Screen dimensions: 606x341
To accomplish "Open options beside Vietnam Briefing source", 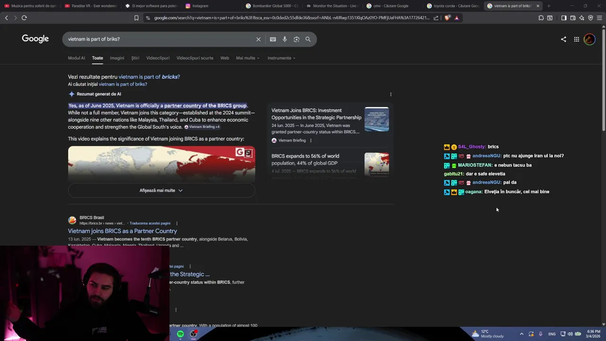I will click(x=311, y=141).
